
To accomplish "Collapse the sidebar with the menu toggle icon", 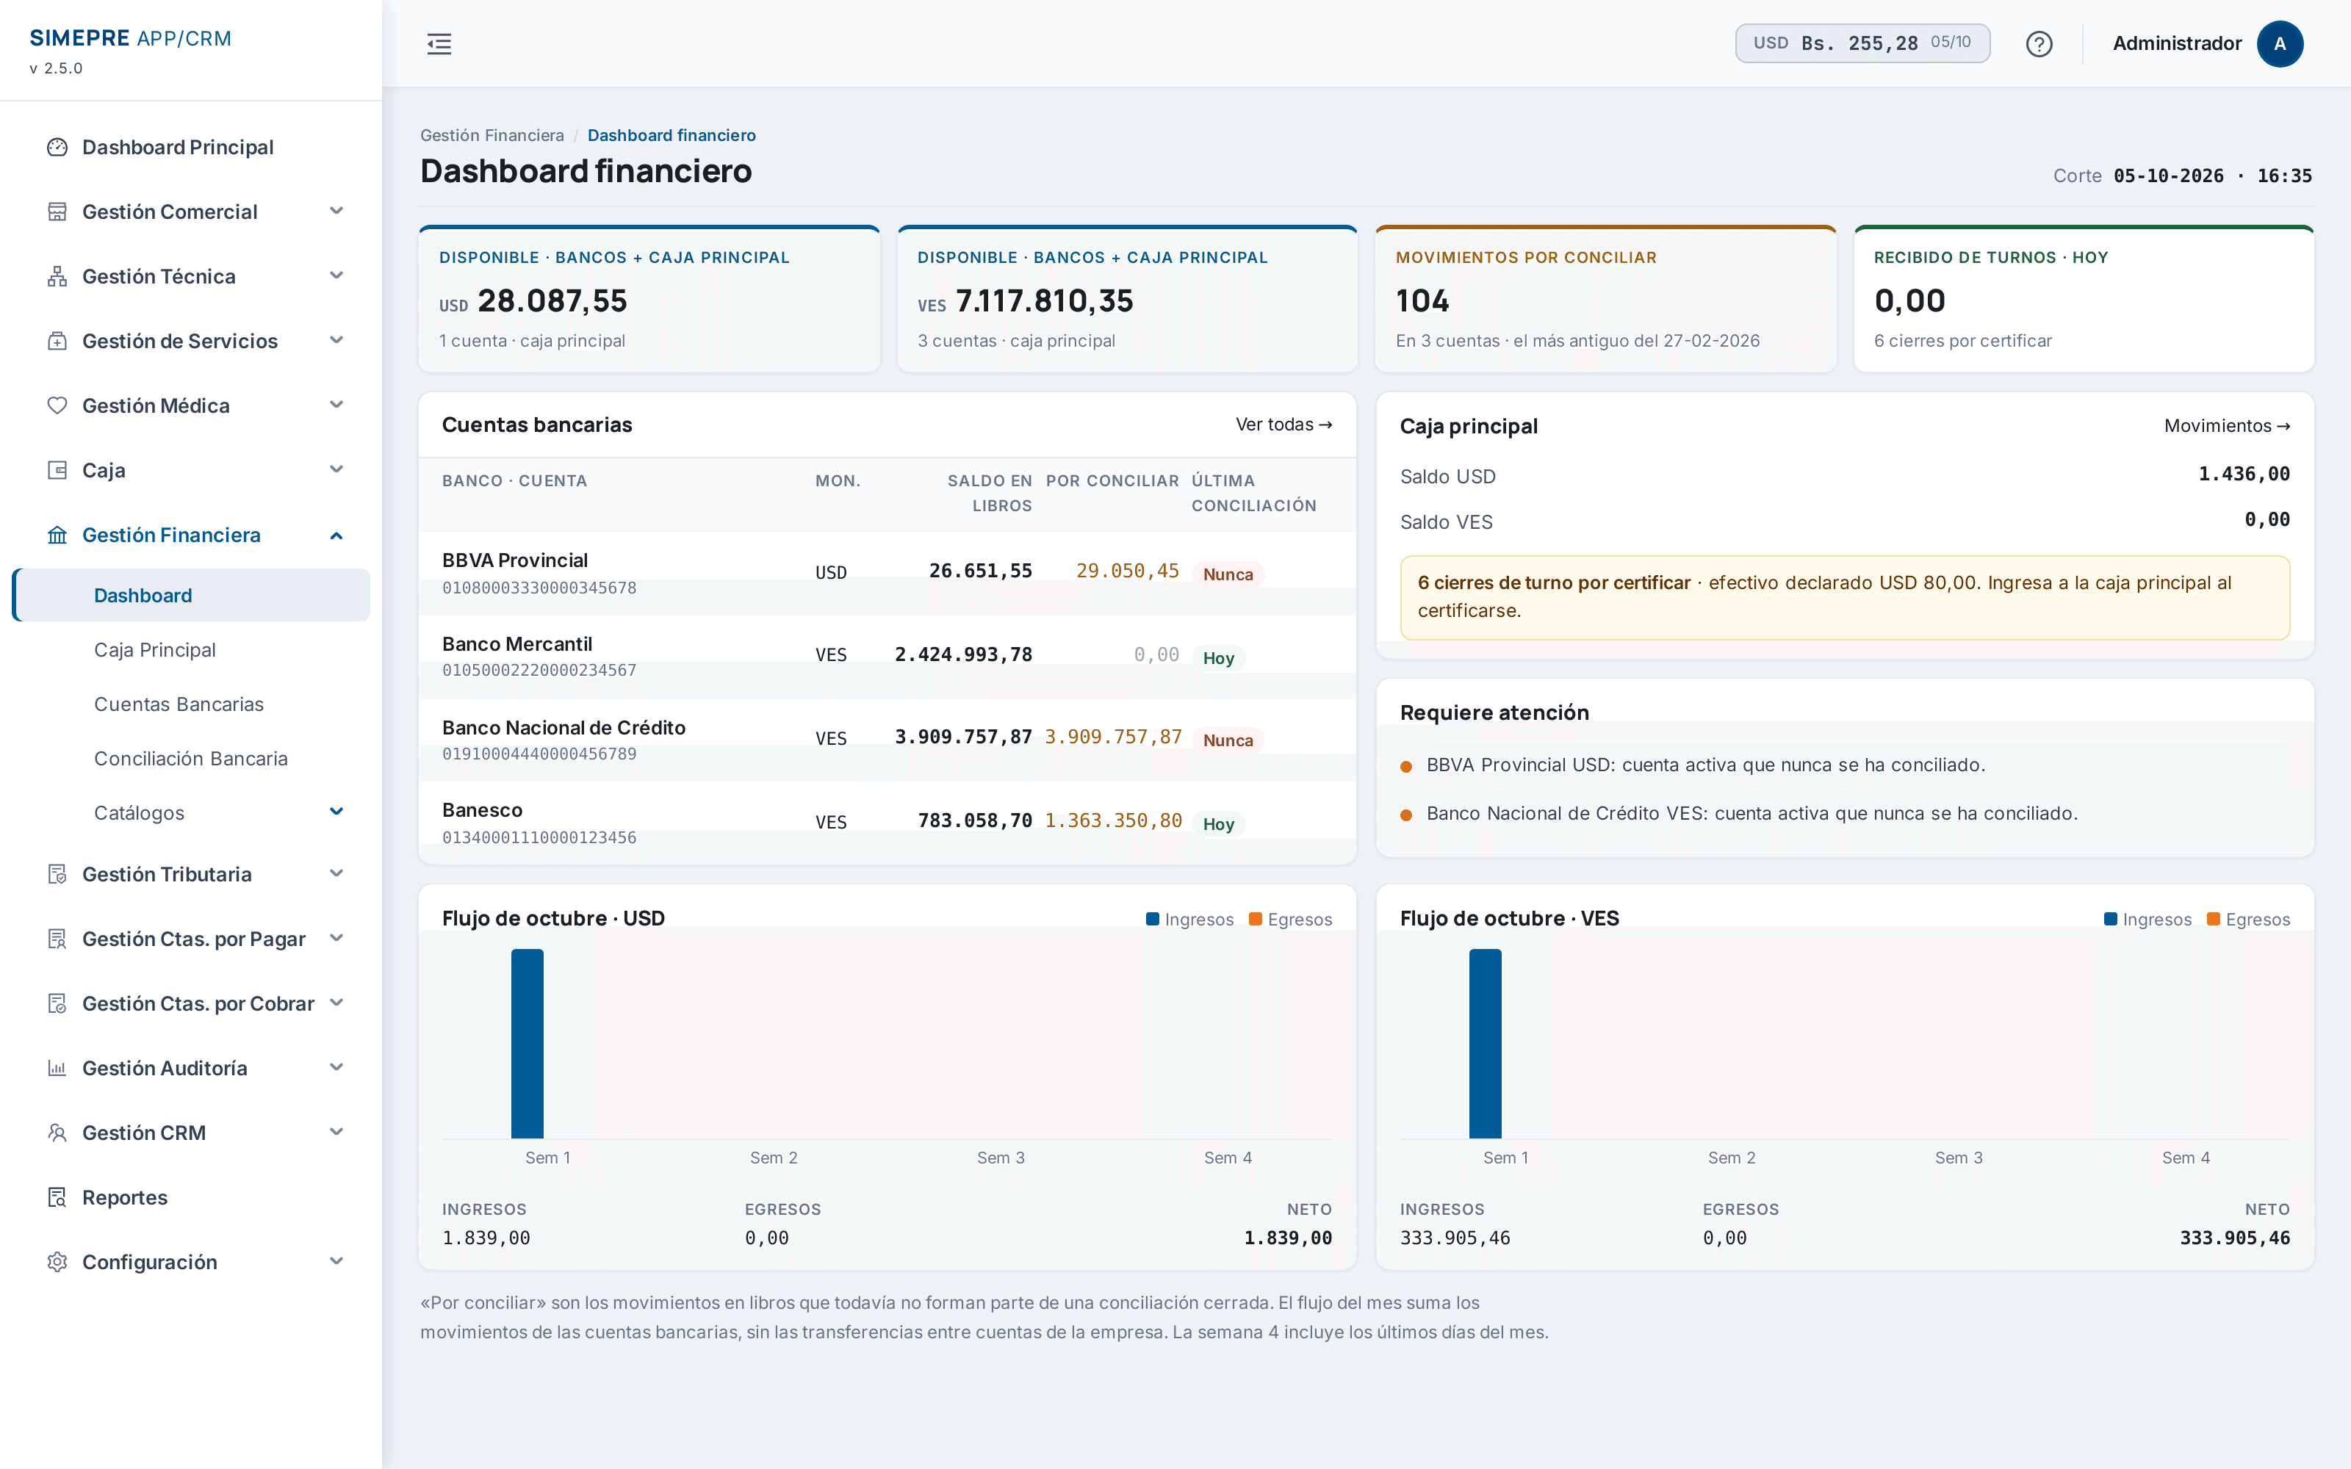I will click(x=439, y=44).
